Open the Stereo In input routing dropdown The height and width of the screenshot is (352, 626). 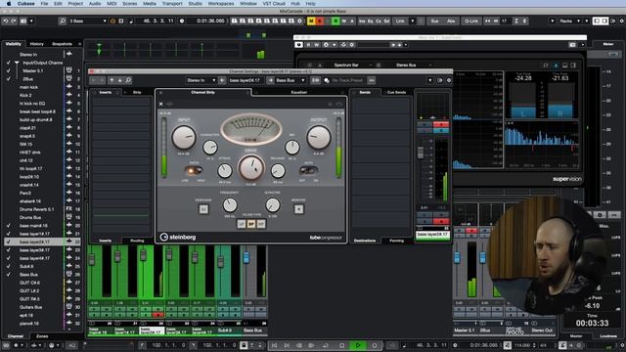[x=201, y=80]
